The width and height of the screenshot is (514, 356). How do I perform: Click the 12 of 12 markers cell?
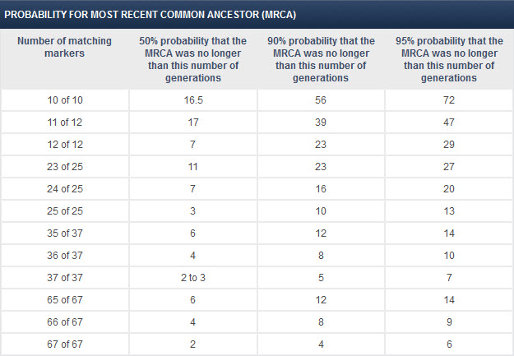(65, 145)
